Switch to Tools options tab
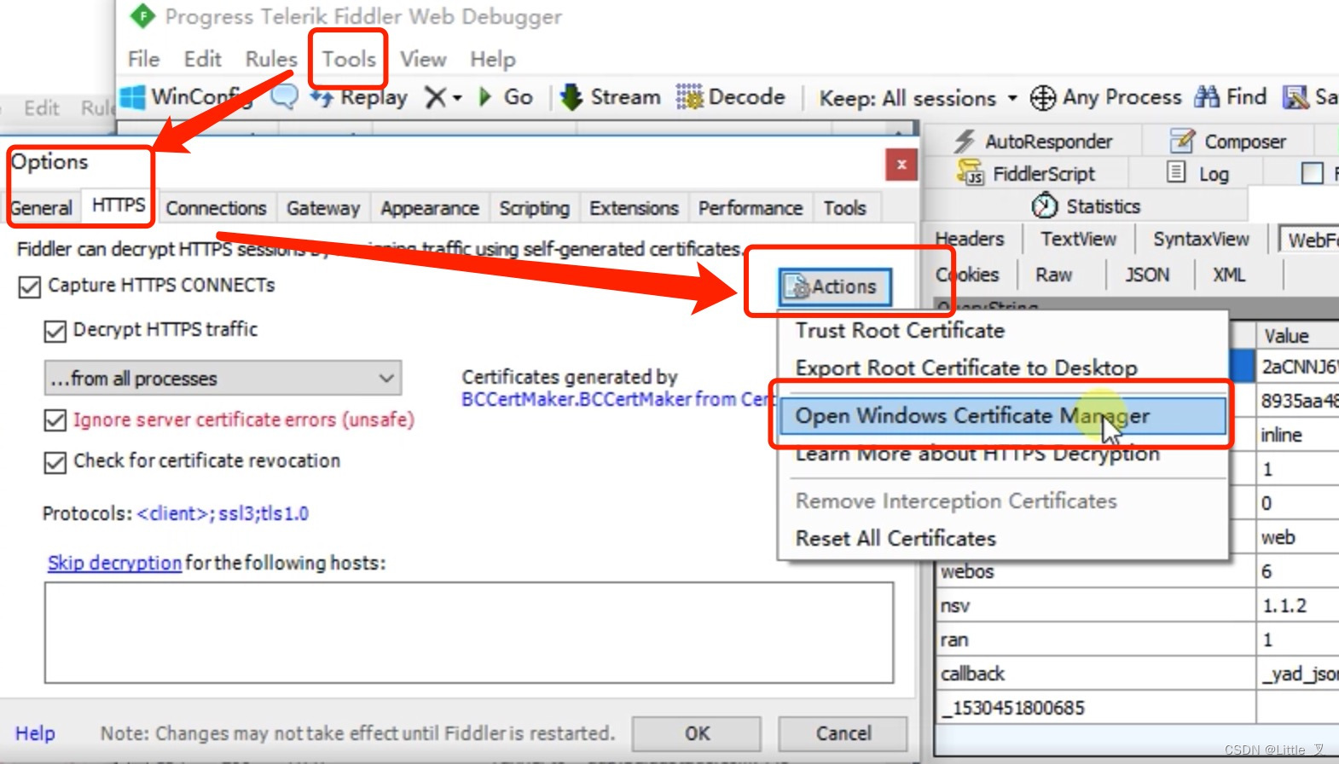This screenshot has width=1339, height=764. click(x=844, y=208)
